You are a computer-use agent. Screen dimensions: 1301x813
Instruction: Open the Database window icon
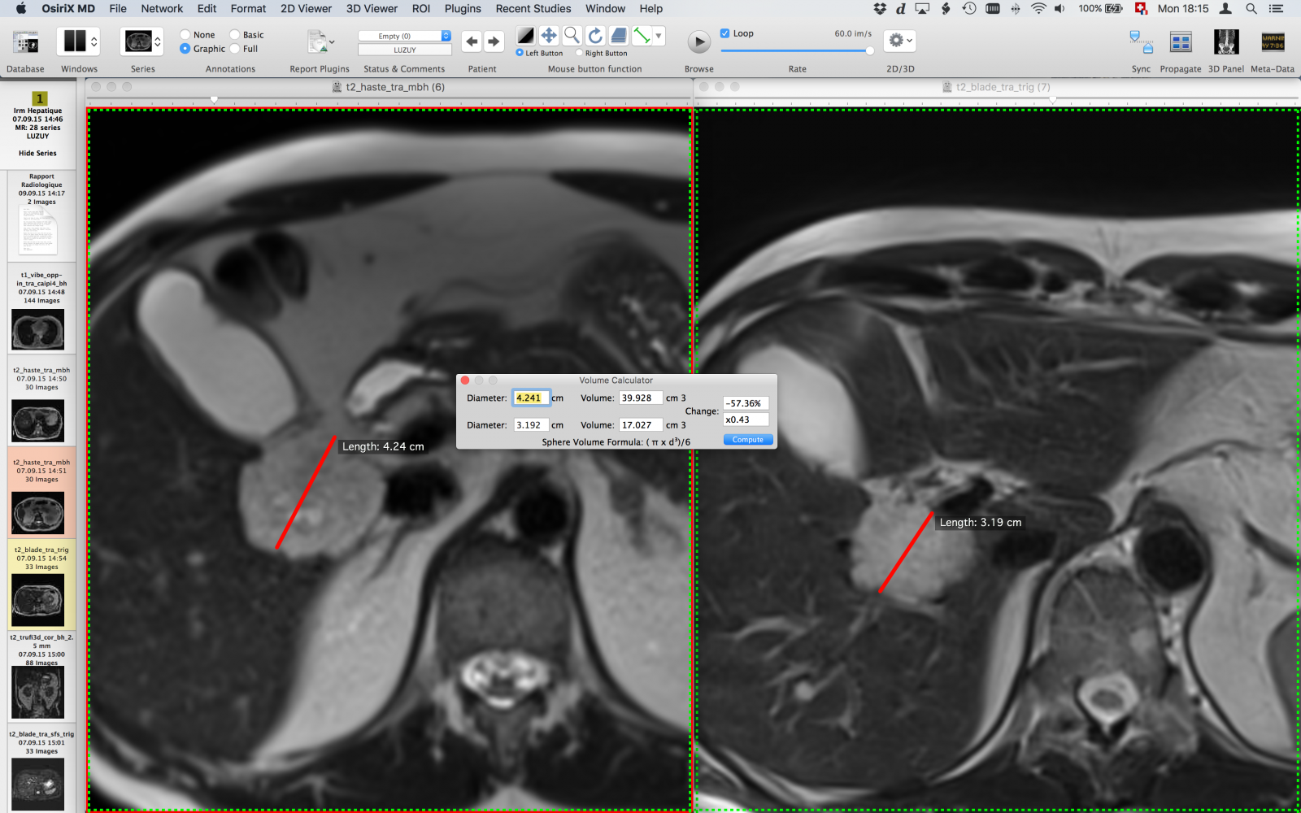pos(24,41)
